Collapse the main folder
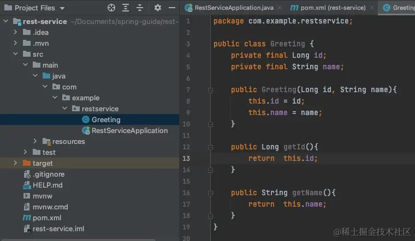 [25, 65]
